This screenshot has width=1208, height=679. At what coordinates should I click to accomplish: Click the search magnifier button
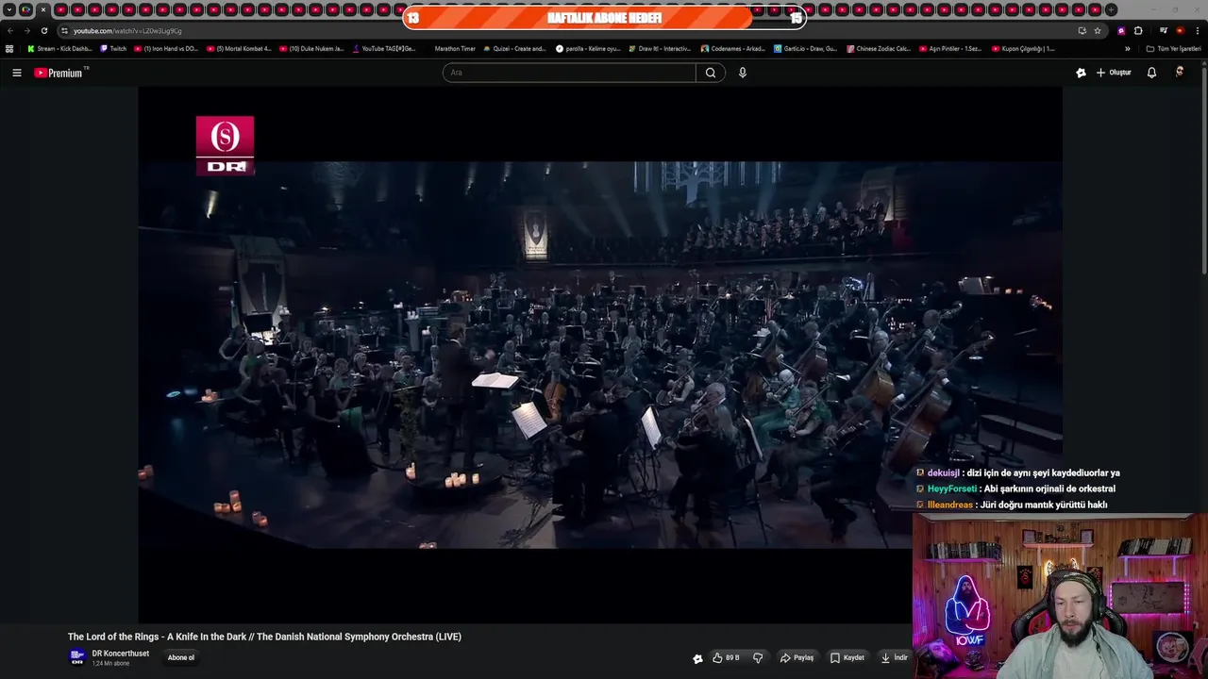click(x=711, y=73)
